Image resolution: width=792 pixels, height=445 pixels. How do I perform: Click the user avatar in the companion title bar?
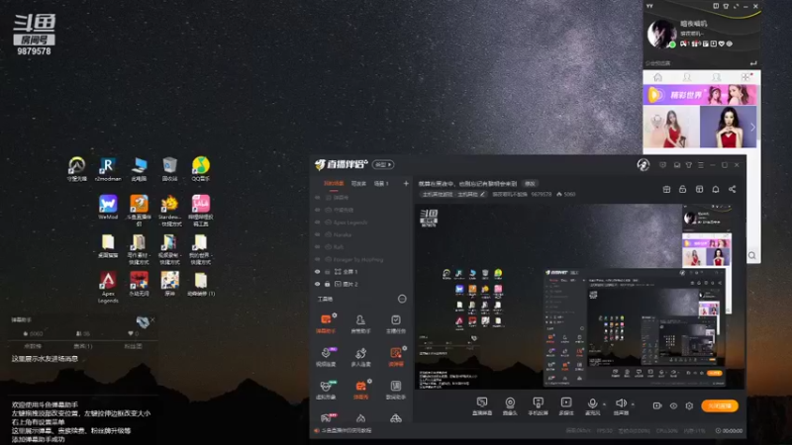(x=643, y=164)
